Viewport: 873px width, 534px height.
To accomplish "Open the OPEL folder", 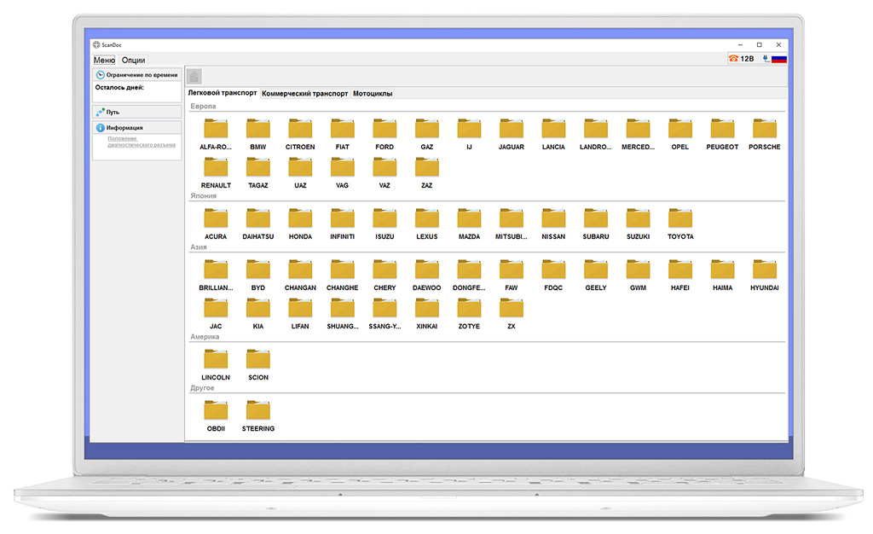I will tap(679, 134).
